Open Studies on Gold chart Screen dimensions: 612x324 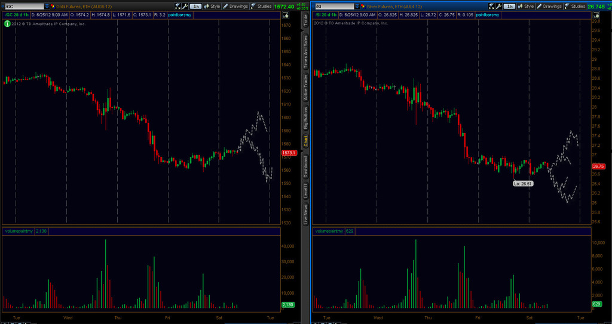[262, 6]
